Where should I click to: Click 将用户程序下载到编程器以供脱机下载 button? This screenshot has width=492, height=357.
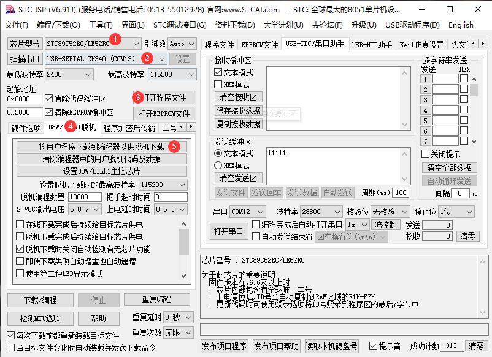point(102,147)
